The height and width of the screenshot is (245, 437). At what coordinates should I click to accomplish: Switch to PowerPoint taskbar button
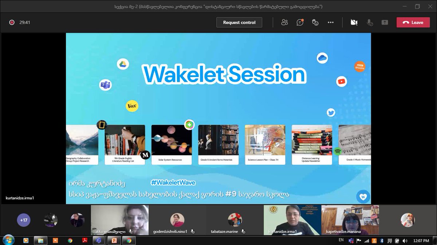coord(114,240)
